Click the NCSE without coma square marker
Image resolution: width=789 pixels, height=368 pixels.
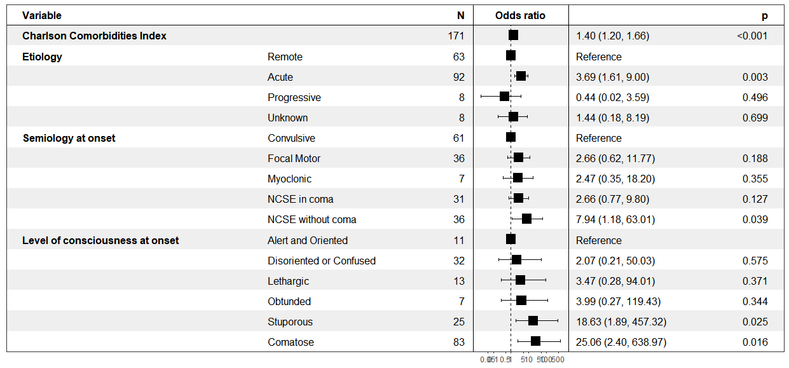[x=526, y=219]
